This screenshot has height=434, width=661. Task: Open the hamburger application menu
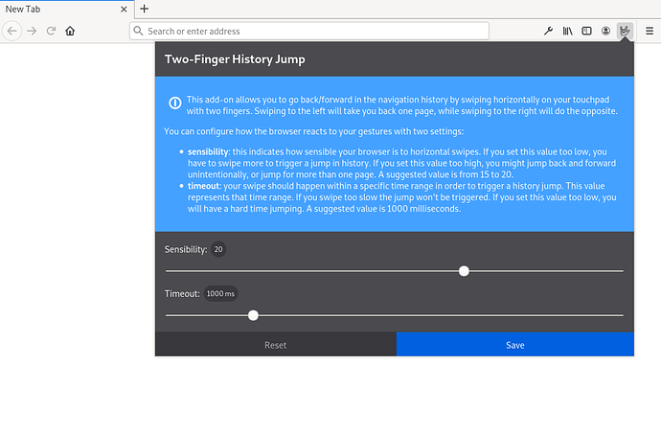click(650, 31)
